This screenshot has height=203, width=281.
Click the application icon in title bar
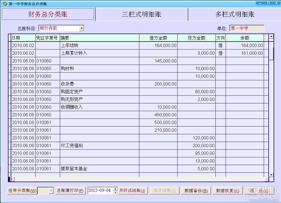tap(5, 4)
